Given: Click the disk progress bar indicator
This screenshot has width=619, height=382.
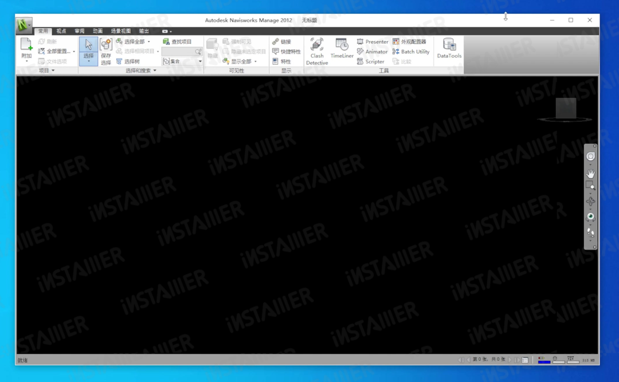Looking at the screenshot, I should 558,360.
